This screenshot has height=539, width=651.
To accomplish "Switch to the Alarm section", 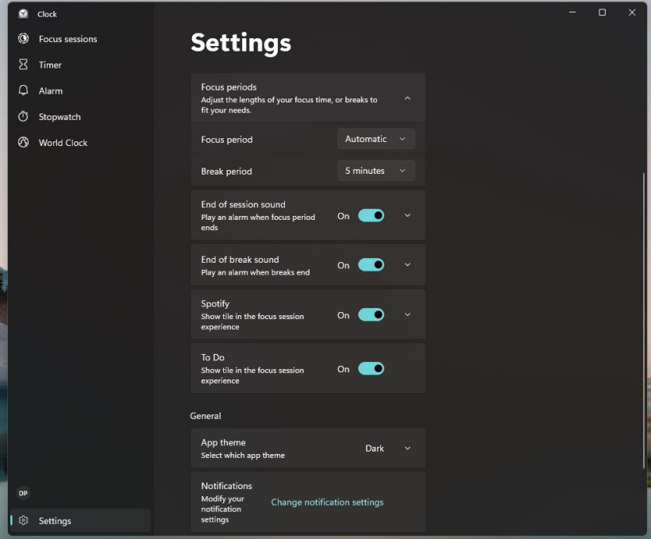I will coord(49,90).
